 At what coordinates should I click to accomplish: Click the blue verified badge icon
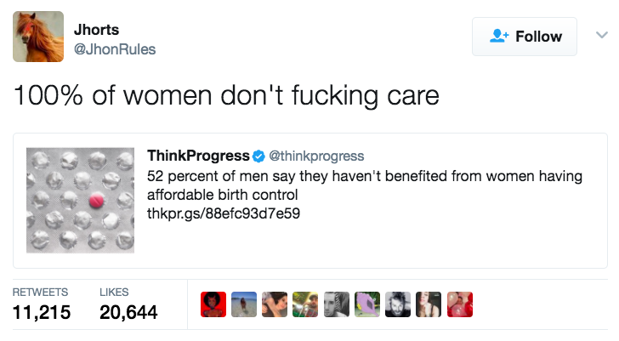click(258, 156)
